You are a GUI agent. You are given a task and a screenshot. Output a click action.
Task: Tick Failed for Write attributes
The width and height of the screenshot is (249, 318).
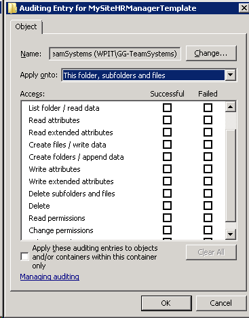(208, 169)
